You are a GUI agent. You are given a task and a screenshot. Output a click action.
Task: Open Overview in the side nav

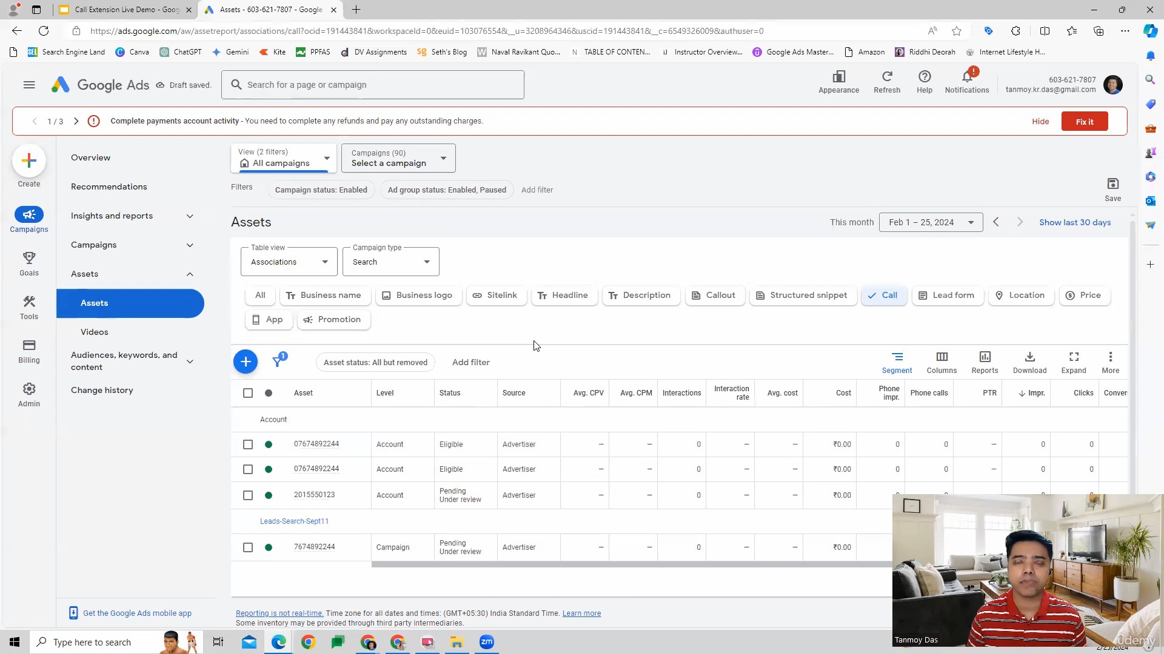pos(90,157)
